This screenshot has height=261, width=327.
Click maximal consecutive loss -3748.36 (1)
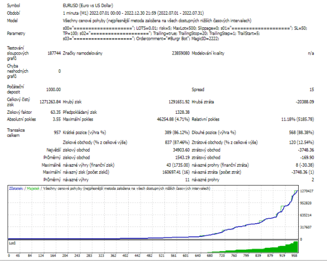tap(302, 172)
